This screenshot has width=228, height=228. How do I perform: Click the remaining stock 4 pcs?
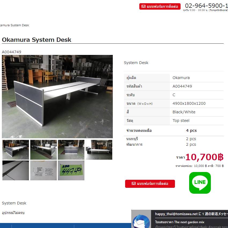click(x=191, y=130)
